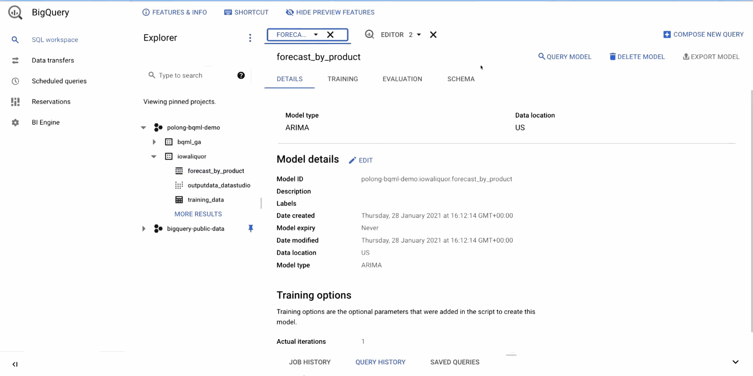
Task: Open BI Engine settings icon
Action: click(15, 122)
